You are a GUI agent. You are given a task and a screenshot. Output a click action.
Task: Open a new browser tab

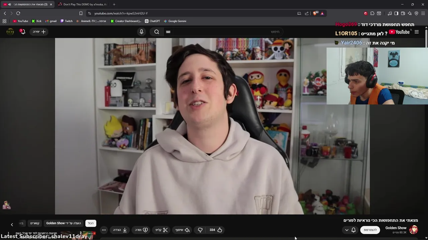[114, 4]
